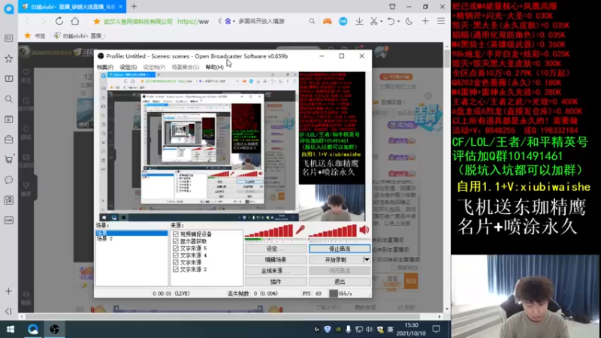Click the 编辑场景 button
This screenshot has height=338, width=601.
[x=276, y=260]
